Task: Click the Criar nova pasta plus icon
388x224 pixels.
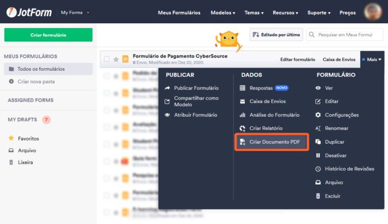Action: 12,81
